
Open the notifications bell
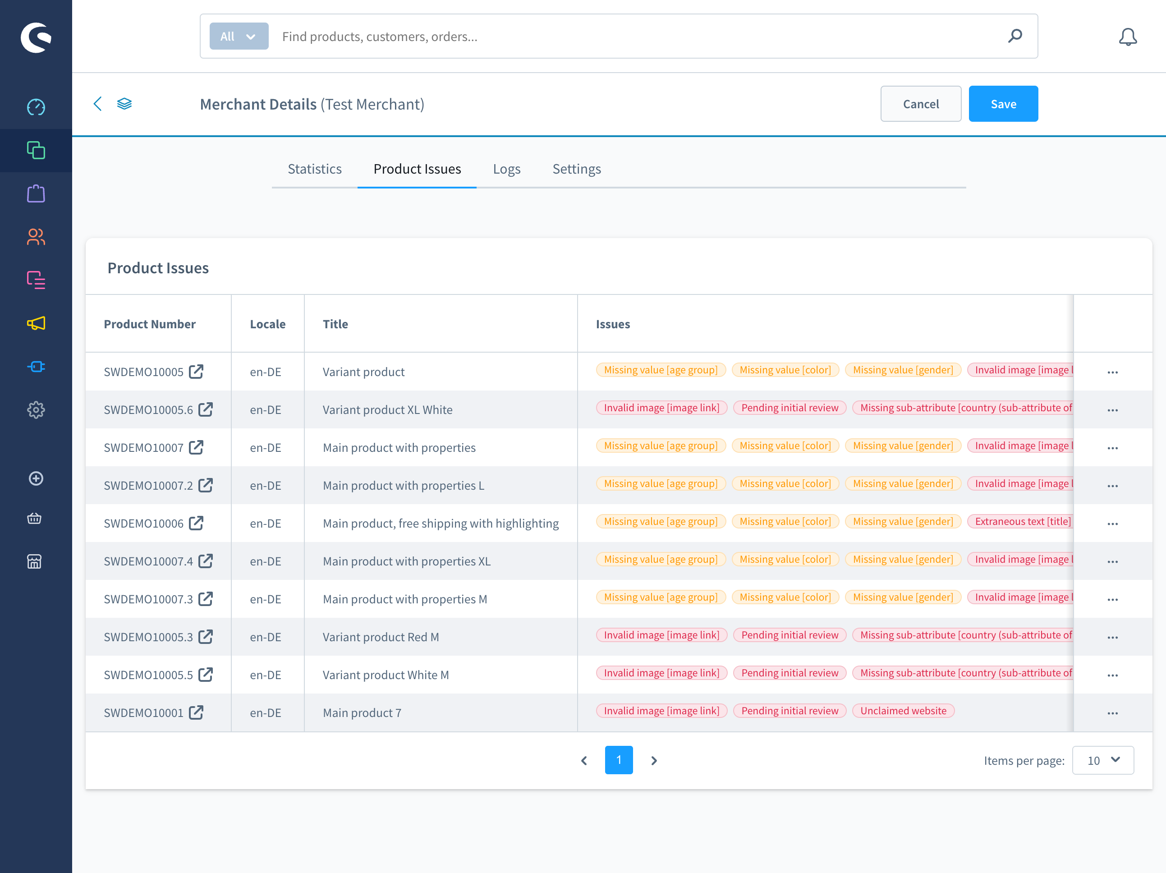tap(1128, 37)
